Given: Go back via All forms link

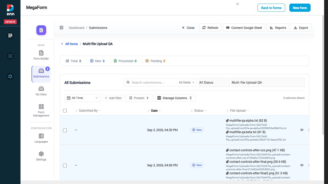Looking at the screenshot, I should pyautogui.click(x=69, y=44).
